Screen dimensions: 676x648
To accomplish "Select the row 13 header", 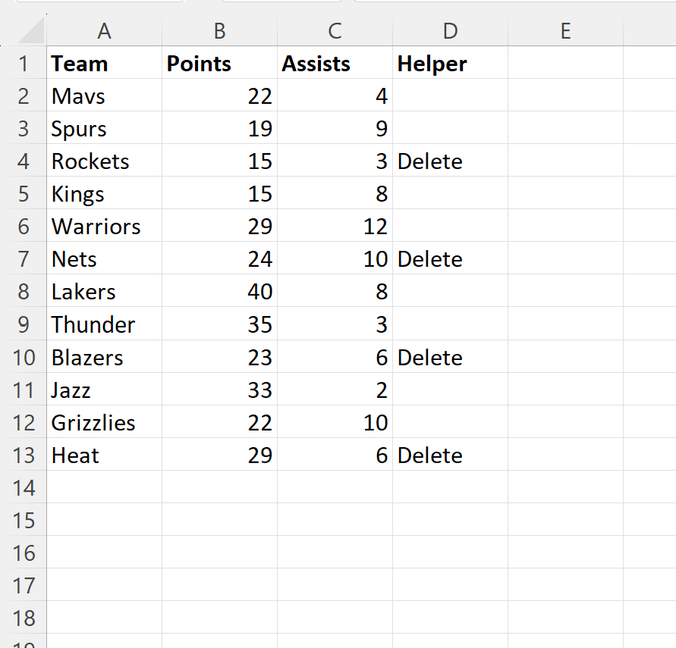I will click(x=24, y=455).
